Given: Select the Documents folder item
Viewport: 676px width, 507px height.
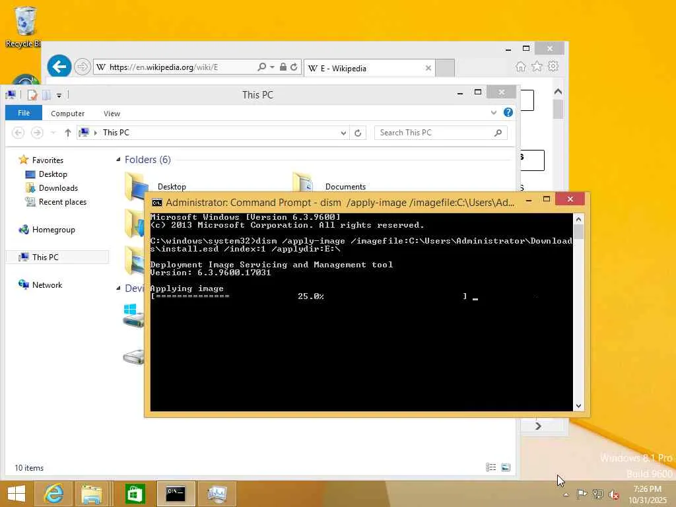Looking at the screenshot, I should 329,186.
